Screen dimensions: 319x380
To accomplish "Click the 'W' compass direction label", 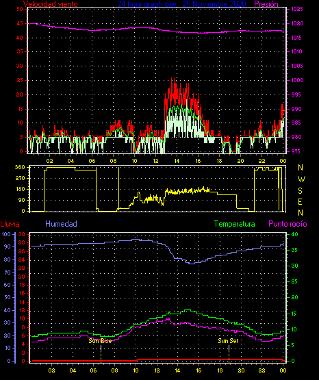I will pos(301,179).
